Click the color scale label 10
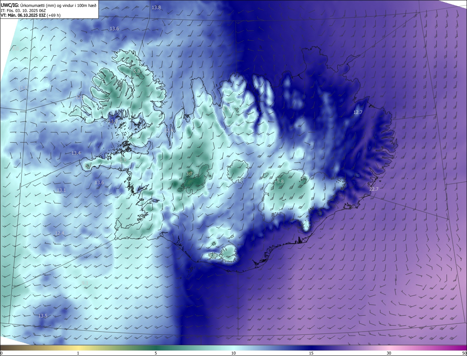 pyautogui.click(x=233, y=353)
